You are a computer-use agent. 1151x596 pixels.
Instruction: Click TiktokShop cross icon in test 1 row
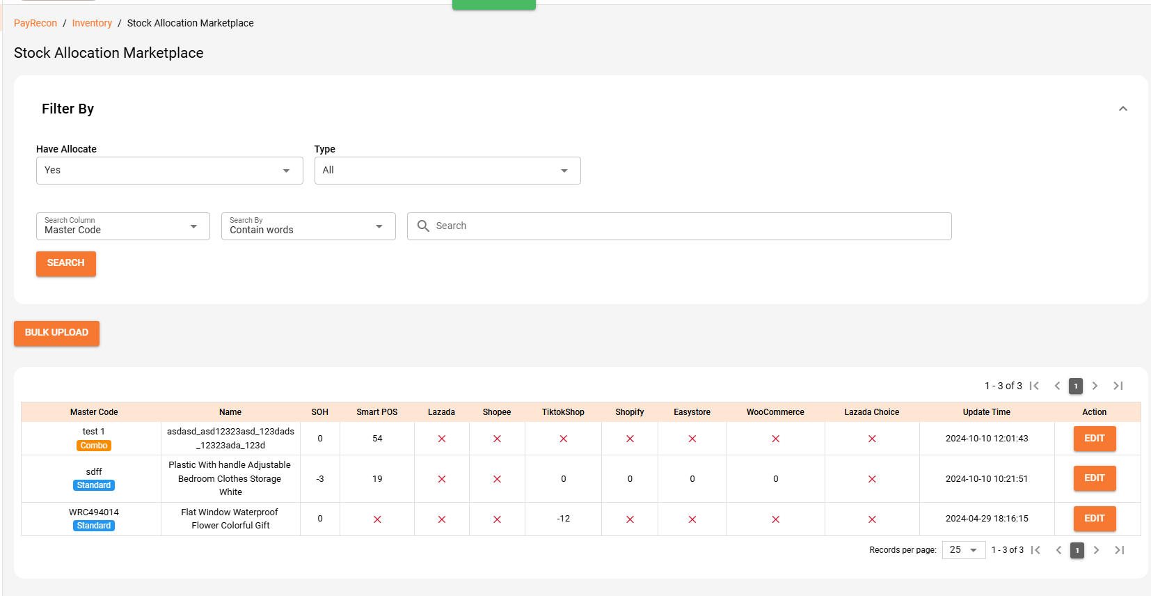(x=564, y=439)
